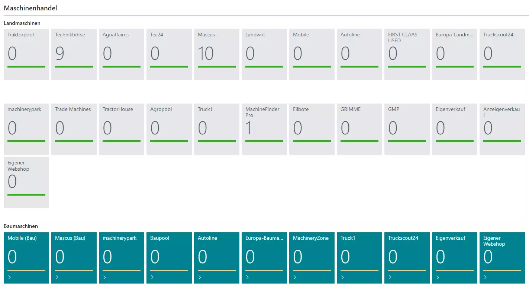Open the FIRST CLAAS USED tile
Image resolution: width=529 pixels, height=288 pixels.
point(407,54)
